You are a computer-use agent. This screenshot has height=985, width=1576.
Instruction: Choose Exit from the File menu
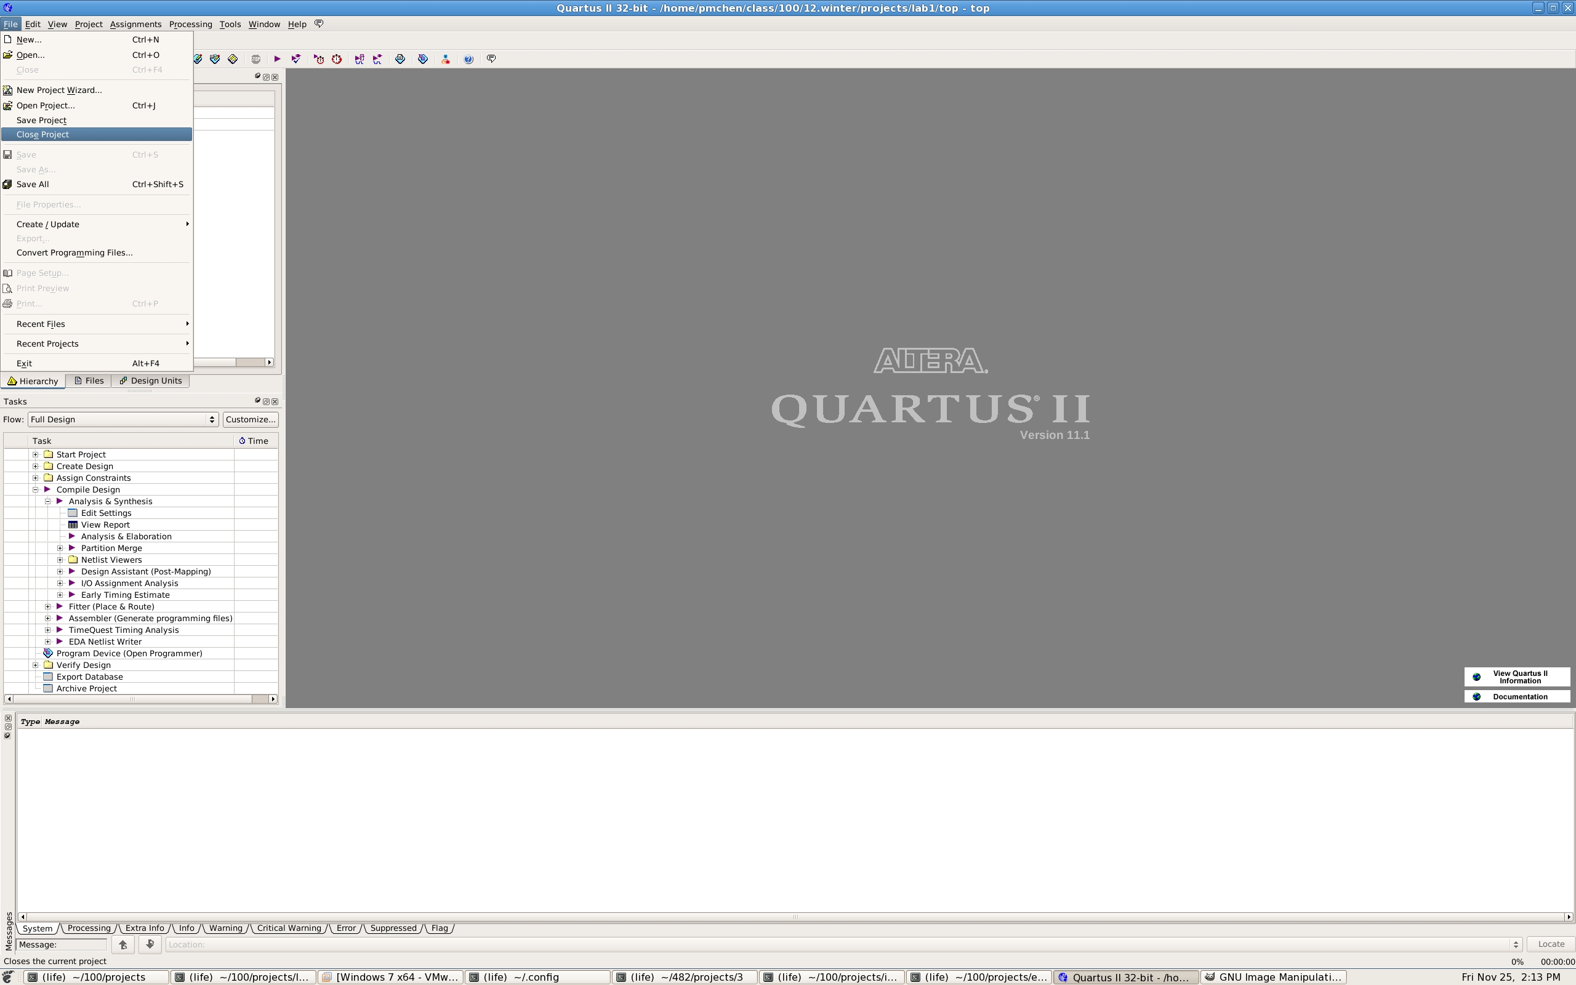[x=97, y=363]
